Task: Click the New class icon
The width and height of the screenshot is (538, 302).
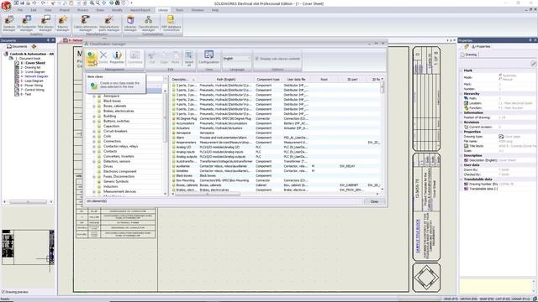Action: click(92, 58)
